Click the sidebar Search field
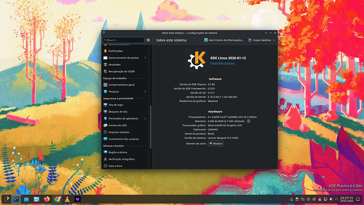Viewport: 364px width, 205px height. tap(123, 40)
